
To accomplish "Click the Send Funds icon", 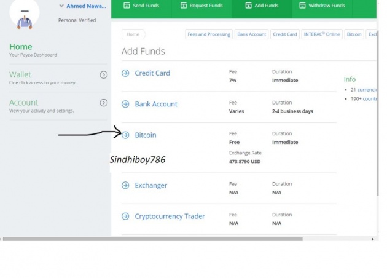I will pos(127,6).
